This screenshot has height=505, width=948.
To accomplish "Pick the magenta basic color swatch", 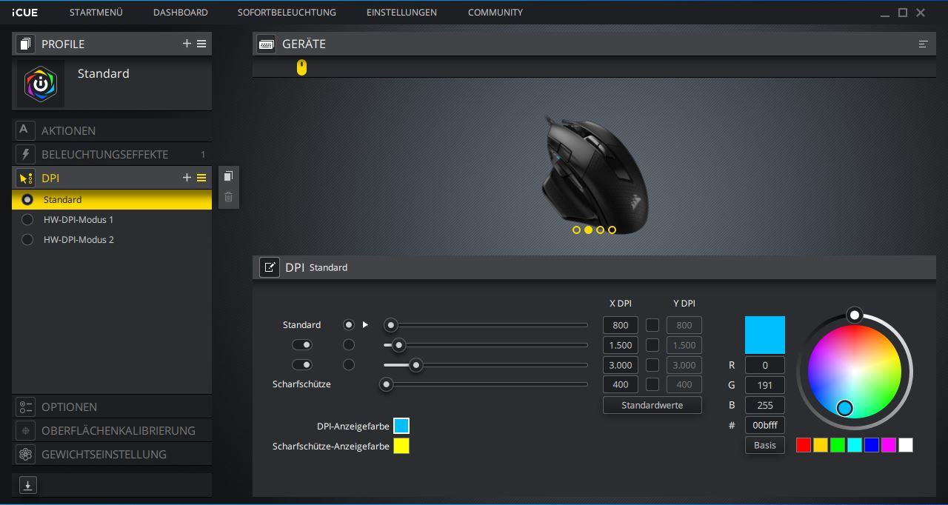I will point(889,445).
